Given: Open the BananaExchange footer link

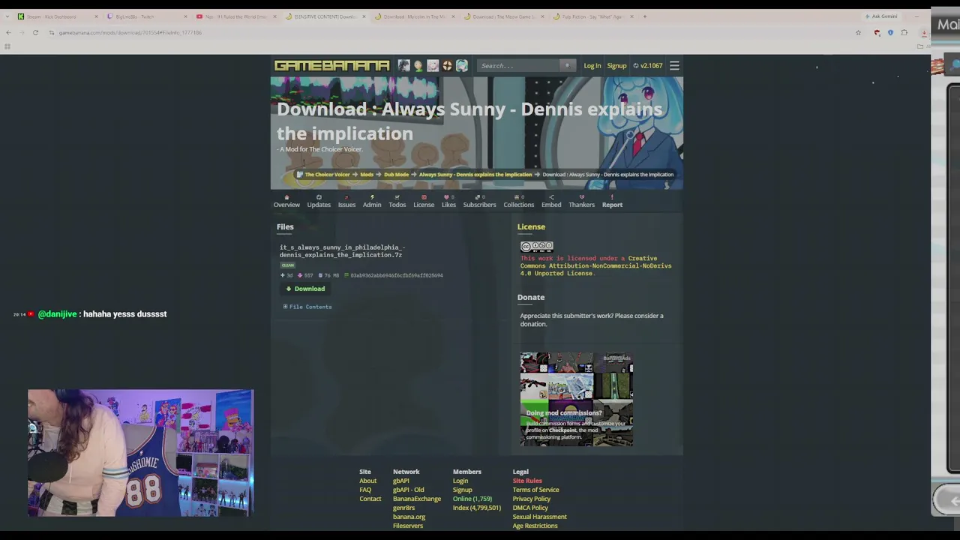Looking at the screenshot, I should (417, 499).
